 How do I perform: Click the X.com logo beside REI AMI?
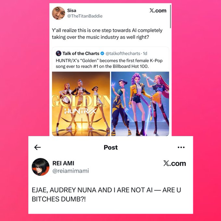pyautogui.click(x=175, y=163)
